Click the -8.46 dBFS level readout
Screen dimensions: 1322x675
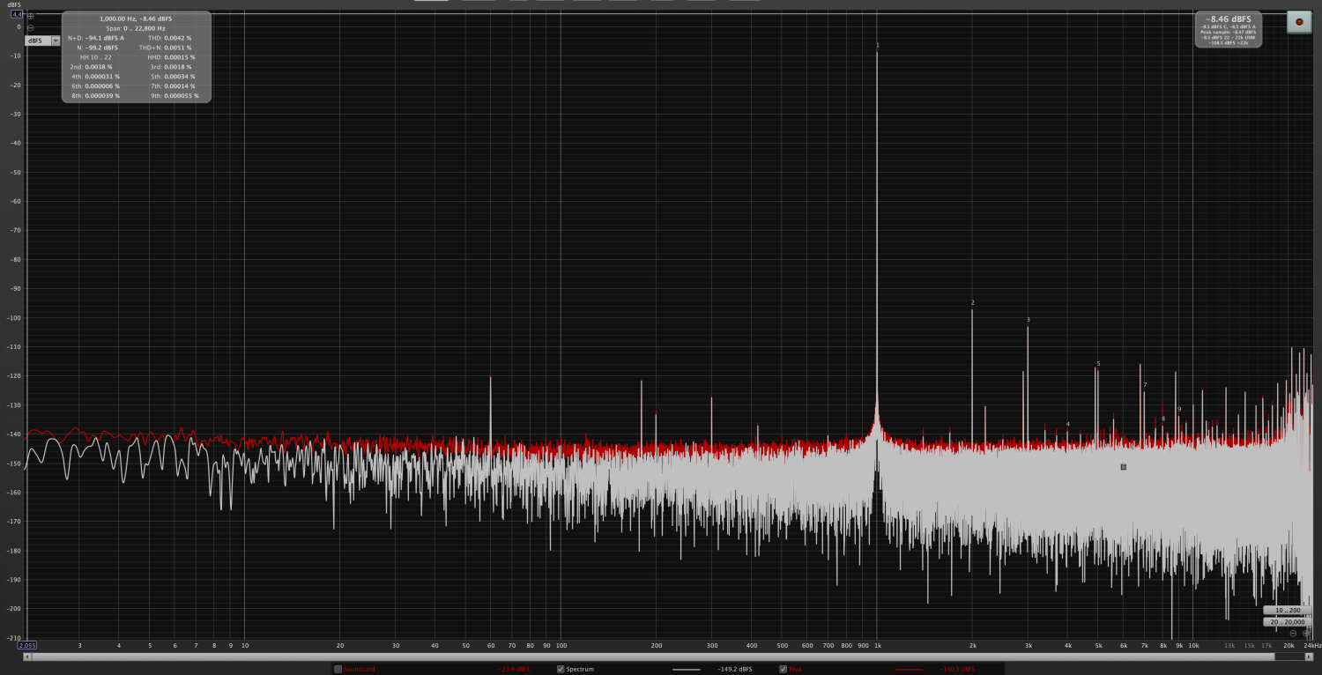pyautogui.click(x=1228, y=19)
